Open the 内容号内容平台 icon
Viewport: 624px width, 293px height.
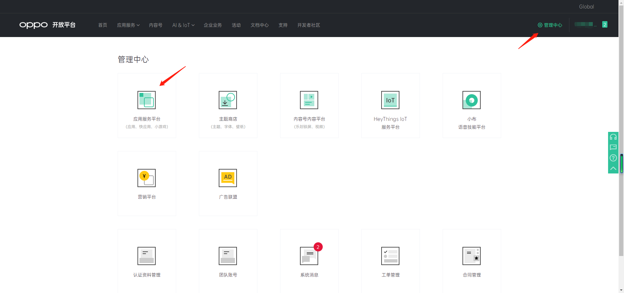click(x=309, y=100)
